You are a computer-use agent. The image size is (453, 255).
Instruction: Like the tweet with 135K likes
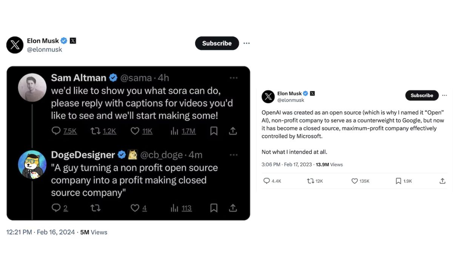tap(354, 181)
